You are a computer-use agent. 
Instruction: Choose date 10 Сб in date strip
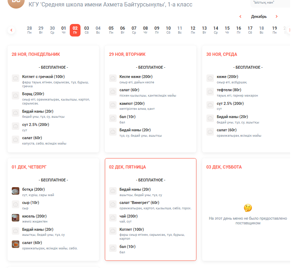point(169,30)
